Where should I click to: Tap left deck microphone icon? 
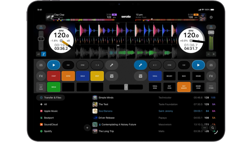click(112, 65)
